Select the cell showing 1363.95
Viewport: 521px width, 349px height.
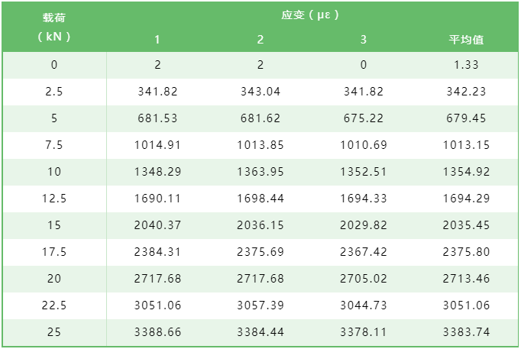pos(260,172)
